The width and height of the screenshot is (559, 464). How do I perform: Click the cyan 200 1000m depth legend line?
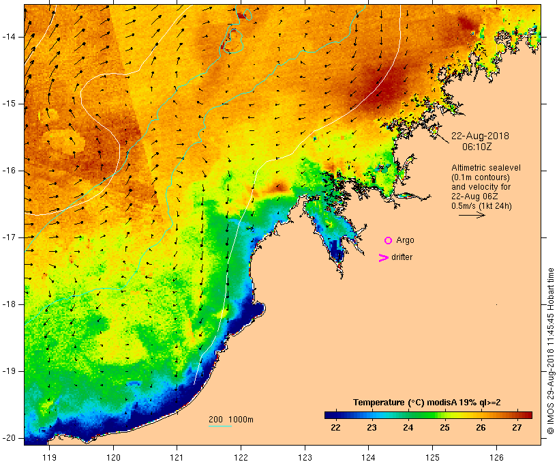220,426
